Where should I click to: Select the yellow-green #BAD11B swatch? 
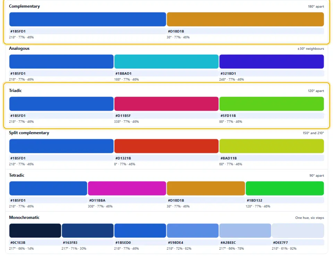(272, 146)
